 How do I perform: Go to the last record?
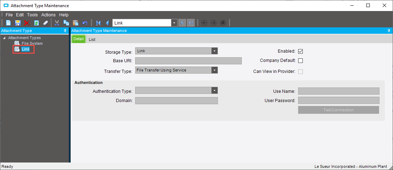(191, 23)
